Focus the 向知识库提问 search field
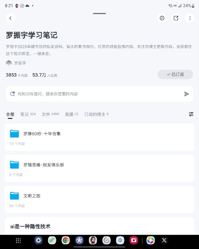Viewport: 199px width, 249px height. [99, 94]
